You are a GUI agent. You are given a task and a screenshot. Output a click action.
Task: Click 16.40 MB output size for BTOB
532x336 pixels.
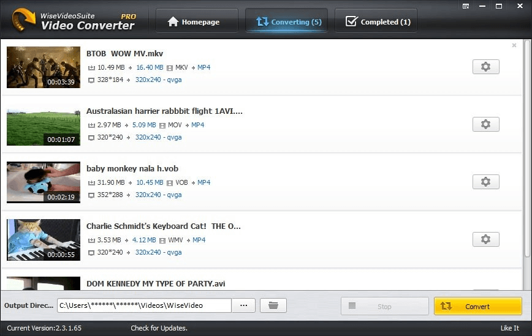click(150, 67)
